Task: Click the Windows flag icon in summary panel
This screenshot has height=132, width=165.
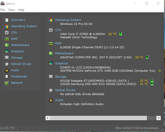Action: (51, 20)
